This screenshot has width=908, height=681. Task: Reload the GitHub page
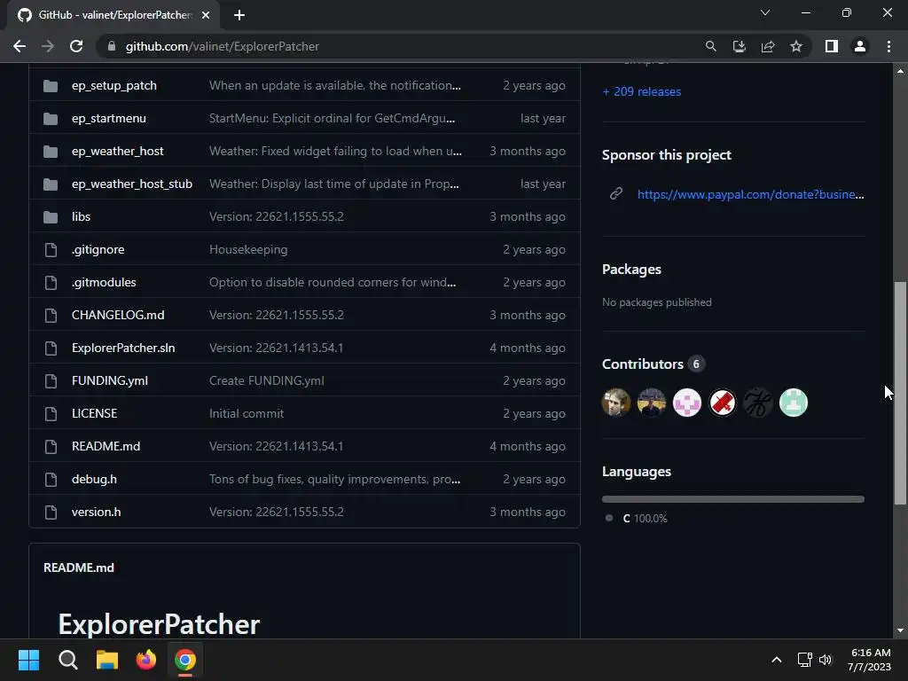point(76,46)
